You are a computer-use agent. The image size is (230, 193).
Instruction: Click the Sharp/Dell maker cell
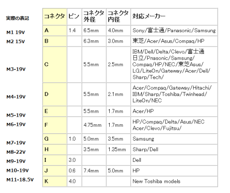pos(174,149)
